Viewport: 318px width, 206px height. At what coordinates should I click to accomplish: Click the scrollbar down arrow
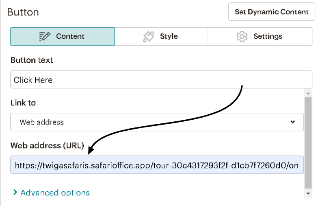coord(308,193)
